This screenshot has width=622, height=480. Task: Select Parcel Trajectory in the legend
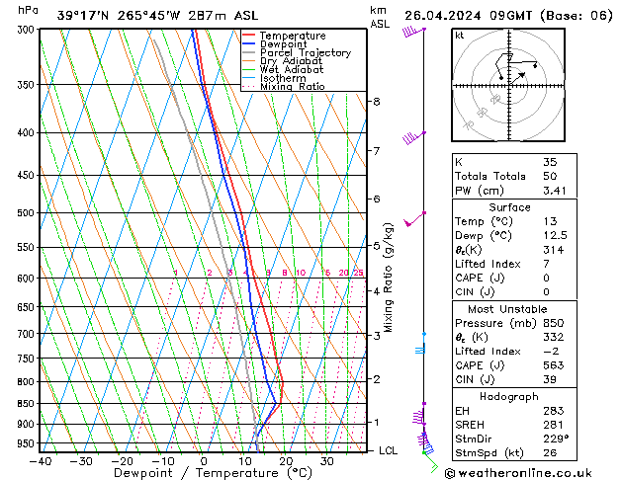(x=305, y=53)
